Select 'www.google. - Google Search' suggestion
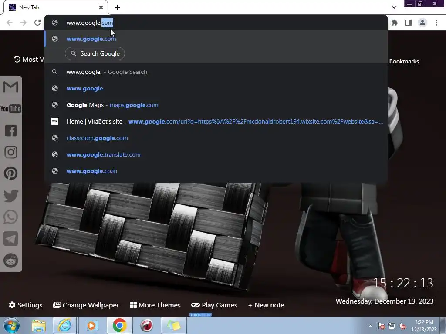Viewport: 446px width, 334px height. pyautogui.click(x=216, y=72)
